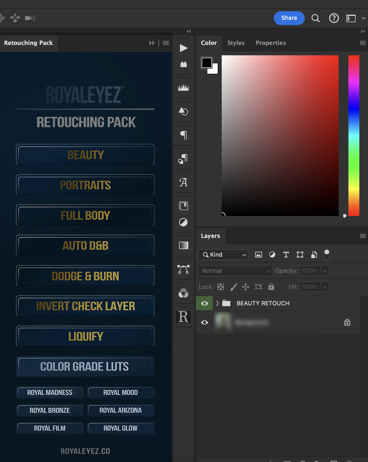Viewport: 368px width, 462px height.
Task: Click the foreground color swatch
Action: tap(206, 63)
